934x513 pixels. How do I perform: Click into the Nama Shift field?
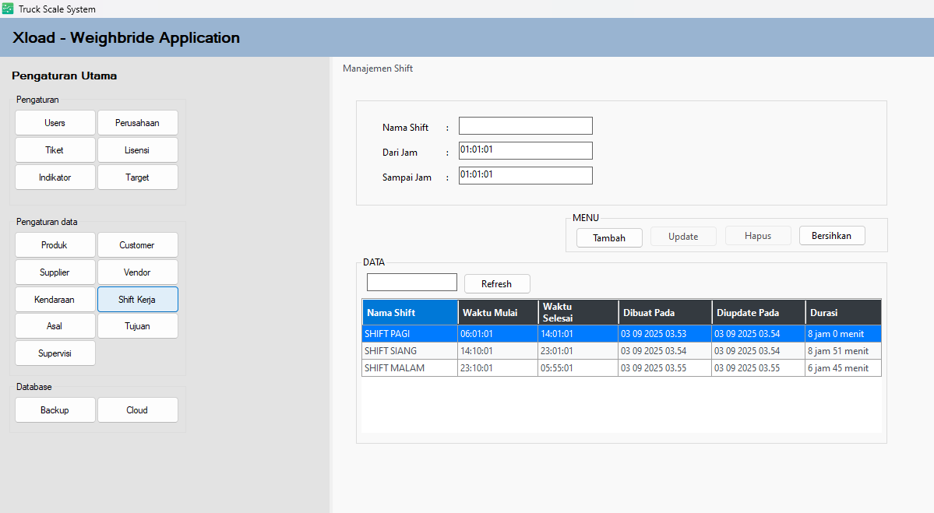525,126
